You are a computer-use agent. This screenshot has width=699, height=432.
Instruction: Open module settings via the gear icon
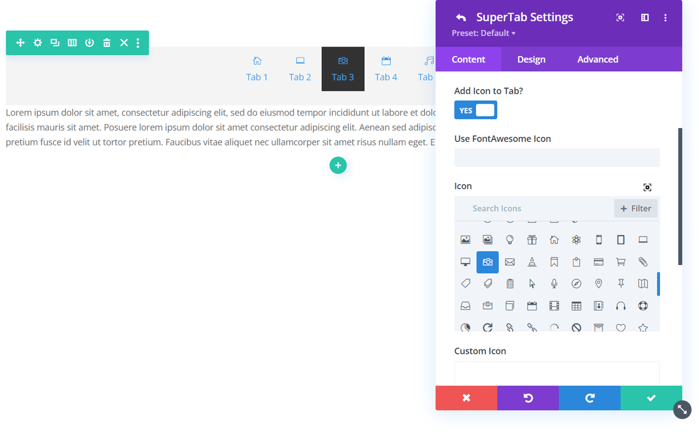[x=37, y=43]
